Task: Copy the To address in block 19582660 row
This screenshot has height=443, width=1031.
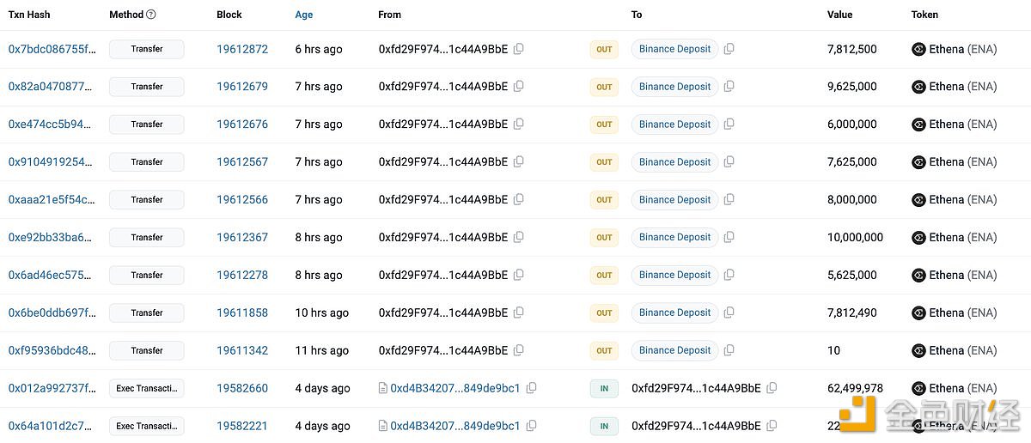Action: [772, 388]
